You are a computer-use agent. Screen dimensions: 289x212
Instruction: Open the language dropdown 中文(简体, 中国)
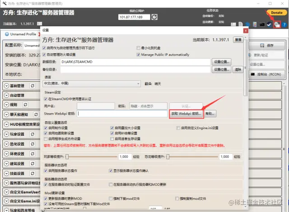92,83
